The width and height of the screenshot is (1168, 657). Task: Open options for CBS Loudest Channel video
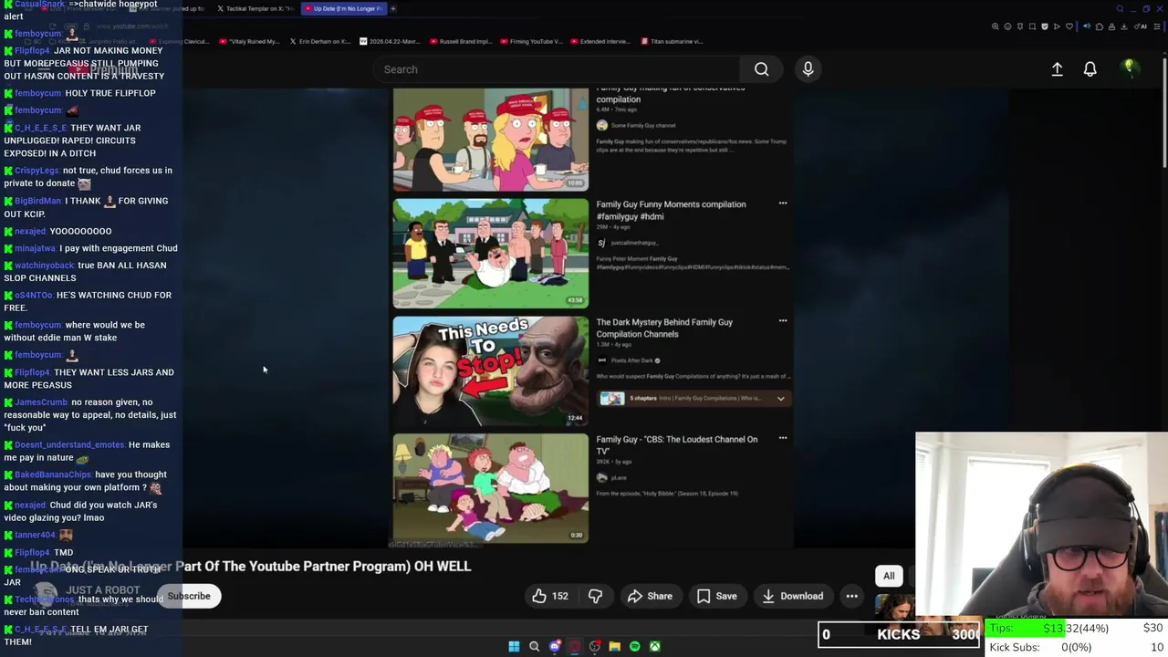(x=783, y=439)
